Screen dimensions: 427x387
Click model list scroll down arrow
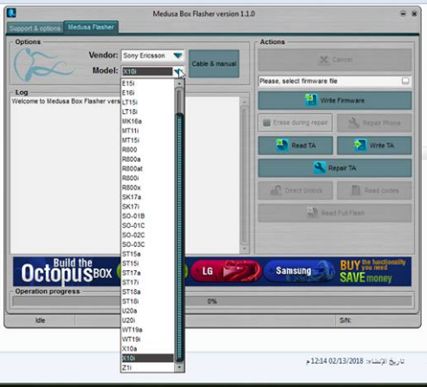click(179, 367)
